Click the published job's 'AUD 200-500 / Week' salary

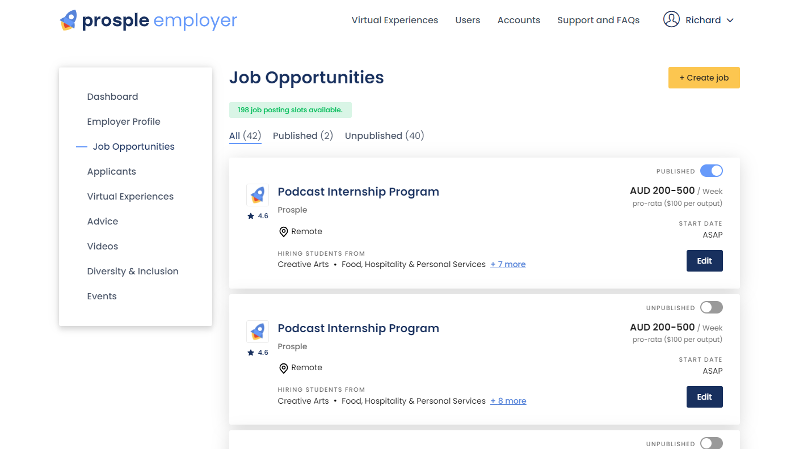coord(676,191)
